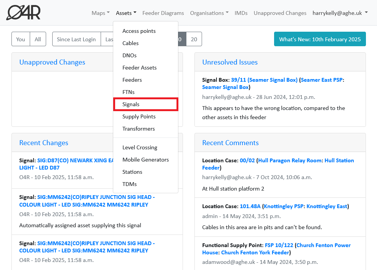The height and width of the screenshot is (270, 377).
Task: Click the 28 Jun 2024, 12:01 p.m. timestamp
Action: coord(286,97)
